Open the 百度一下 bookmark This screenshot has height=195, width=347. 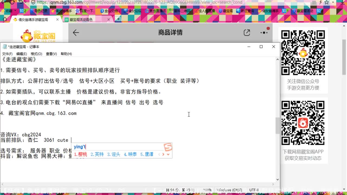pyautogui.click(x=85, y=11)
